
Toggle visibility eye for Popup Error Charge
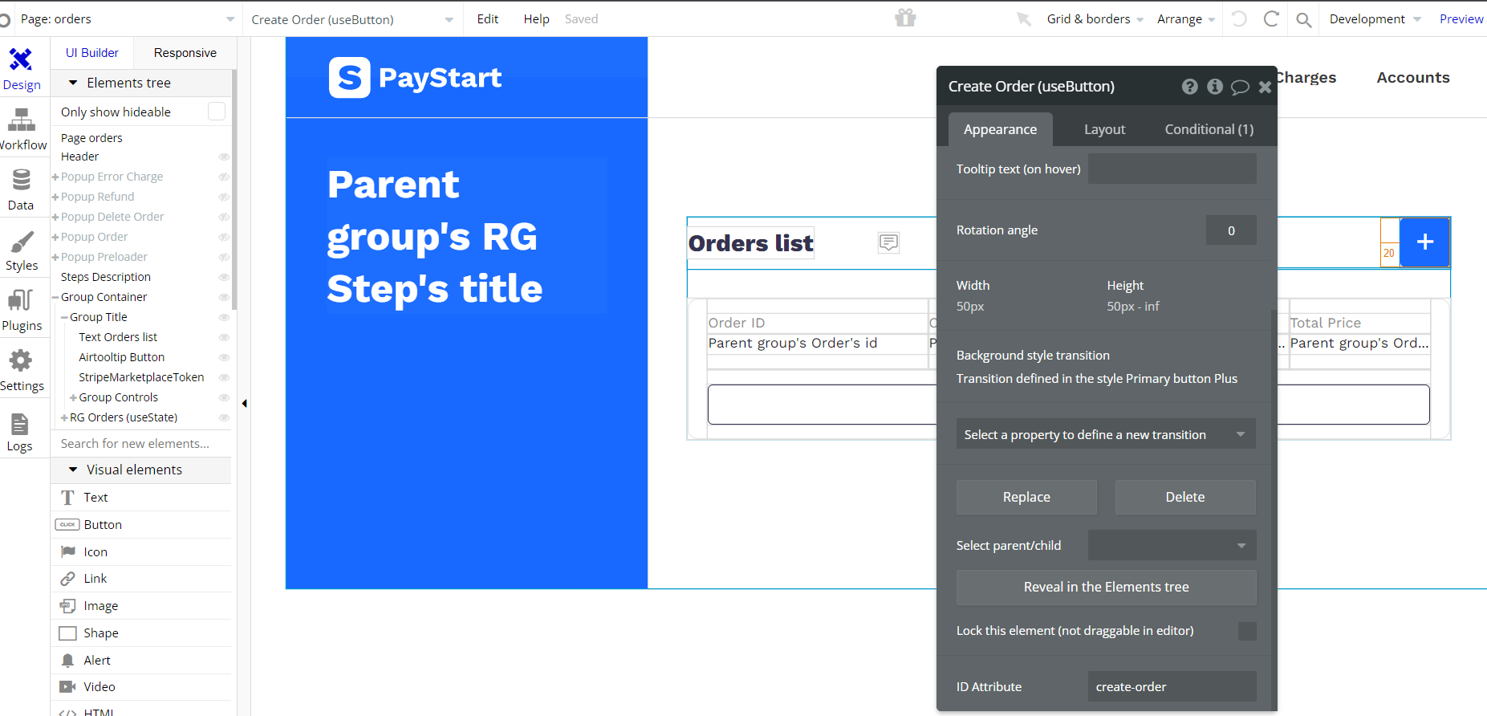coord(224,177)
